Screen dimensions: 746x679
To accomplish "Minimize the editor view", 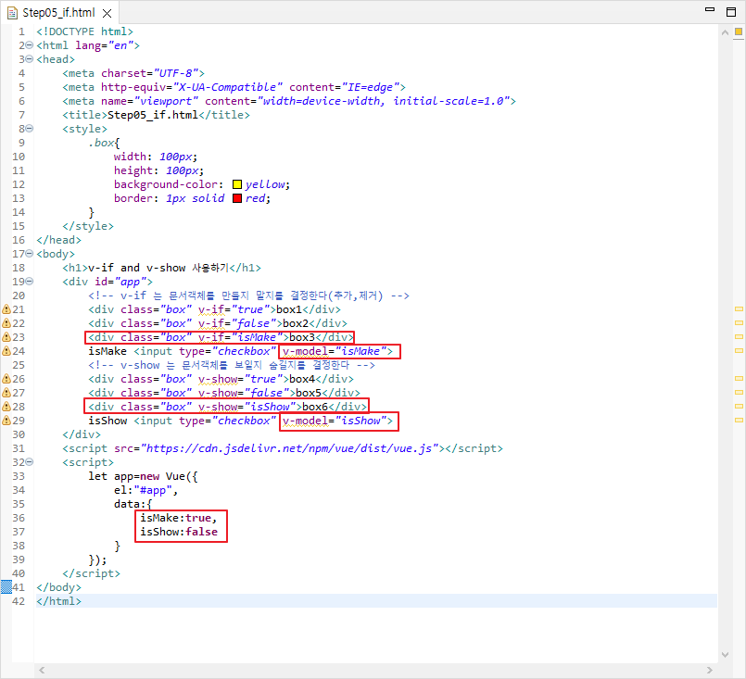I will (710, 9).
